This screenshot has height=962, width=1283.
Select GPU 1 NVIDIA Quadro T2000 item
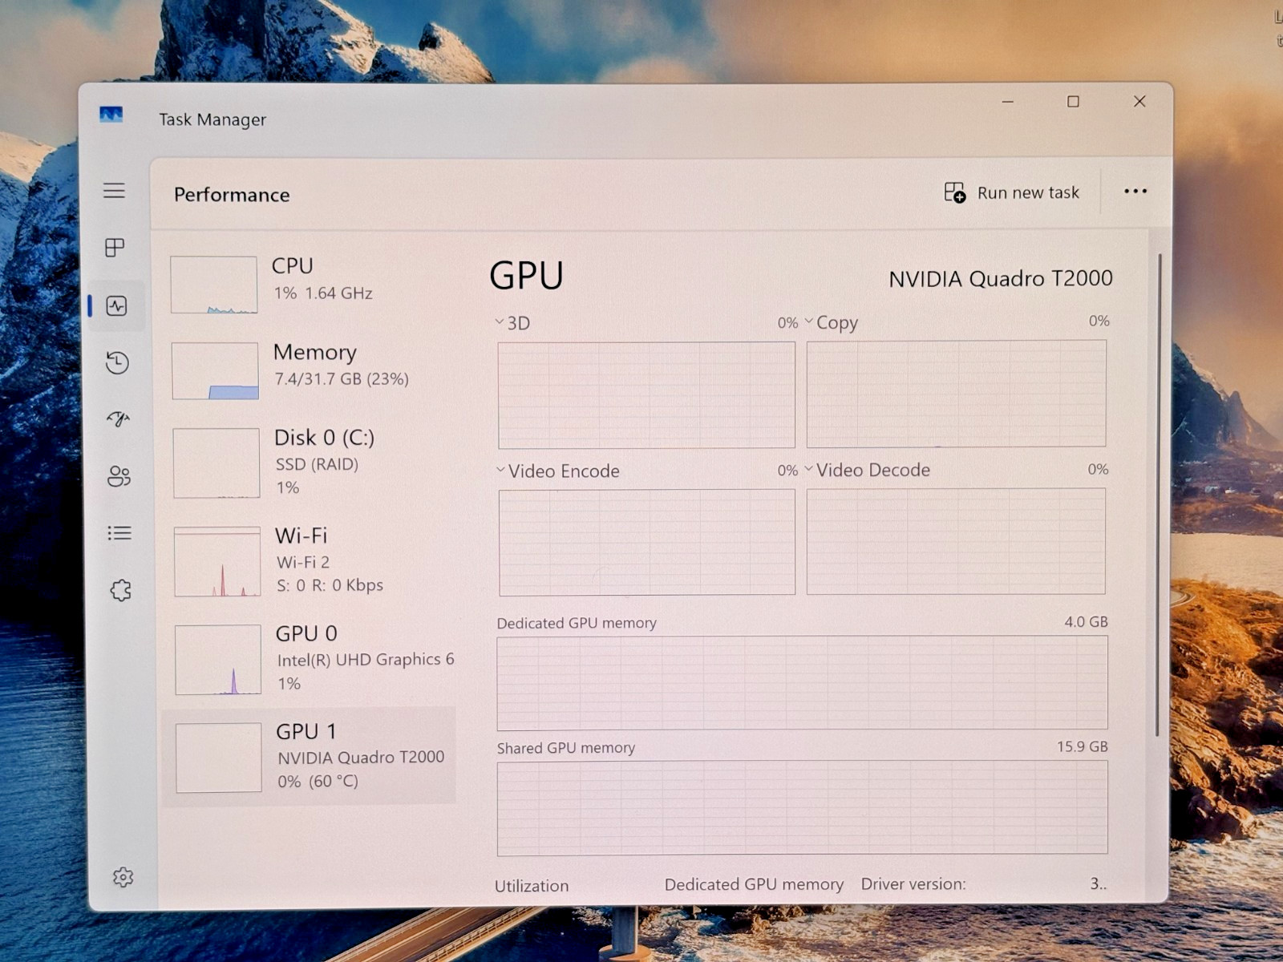click(x=310, y=756)
